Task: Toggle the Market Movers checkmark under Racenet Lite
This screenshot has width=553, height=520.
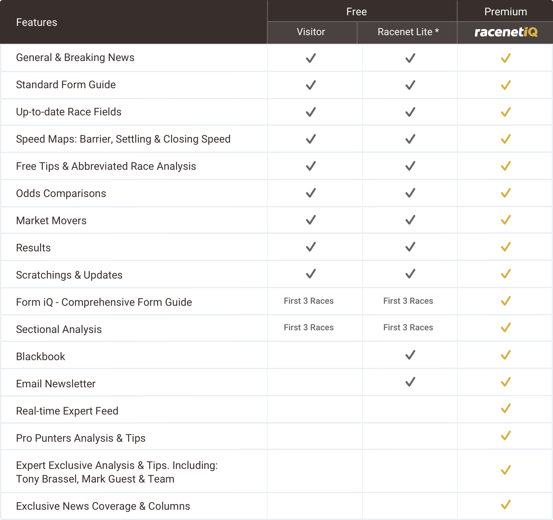Action: pos(409,220)
